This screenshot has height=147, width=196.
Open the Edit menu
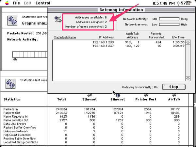click(x=28, y=3)
